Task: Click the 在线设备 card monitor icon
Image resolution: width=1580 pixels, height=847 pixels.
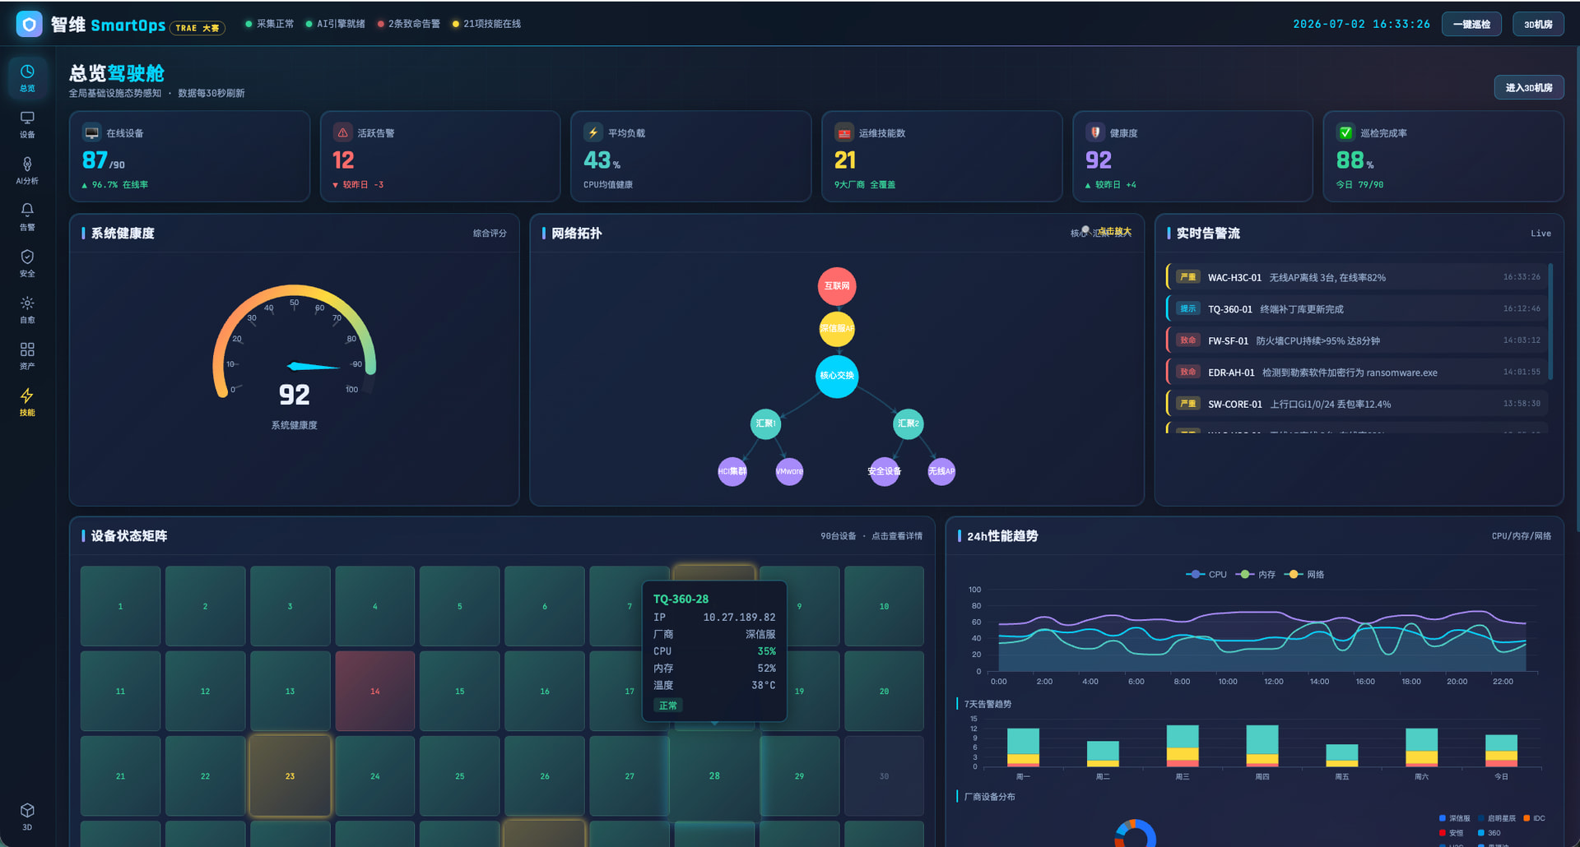Action: [x=92, y=132]
